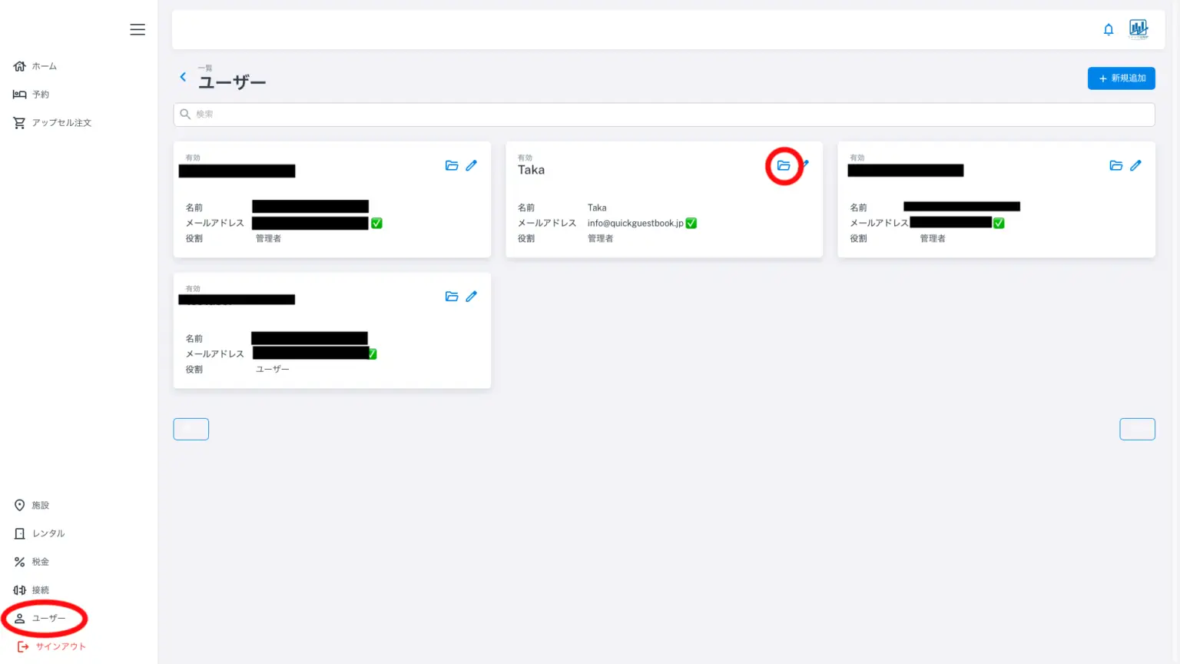The height and width of the screenshot is (664, 1180).
Task: Open folder icon on Taka's card
Action: (x=784, y=165)
